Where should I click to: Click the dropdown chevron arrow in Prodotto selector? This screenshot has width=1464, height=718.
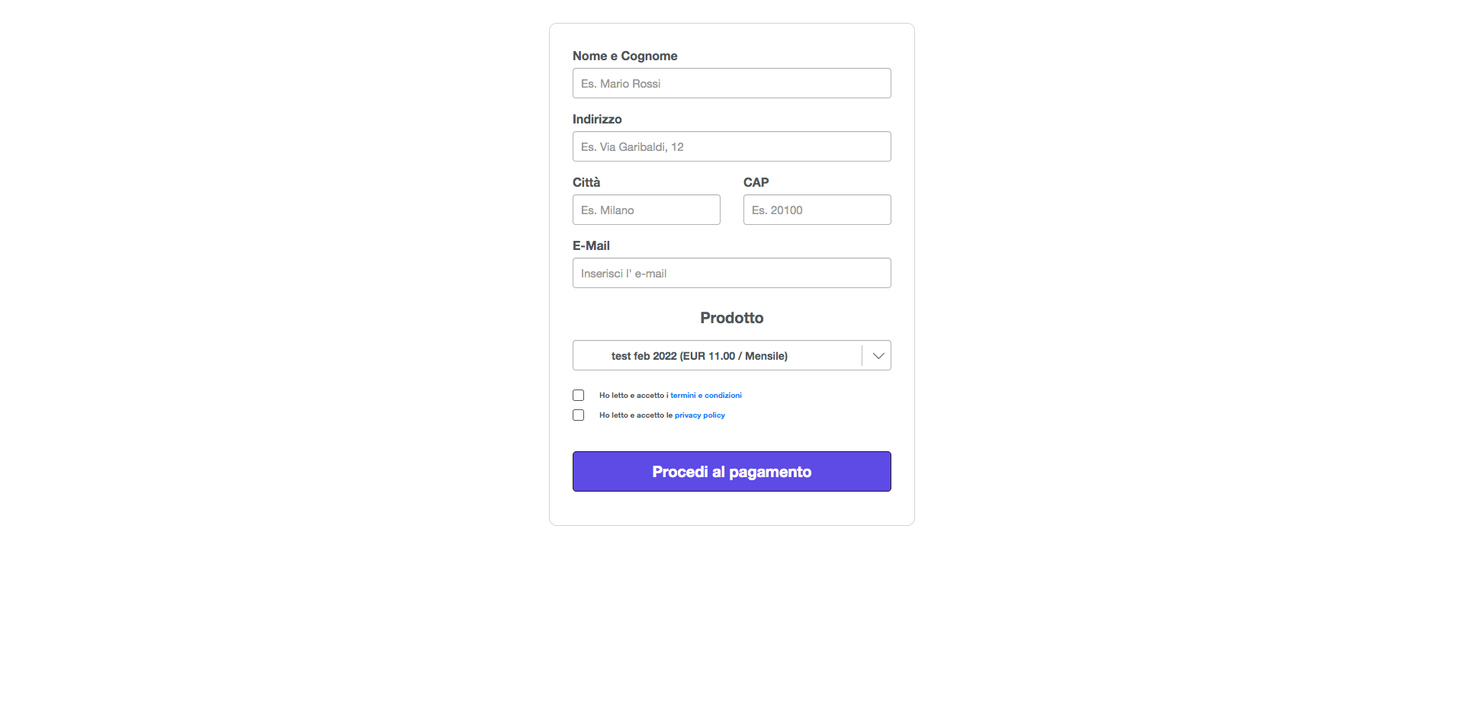pos(878,356)
